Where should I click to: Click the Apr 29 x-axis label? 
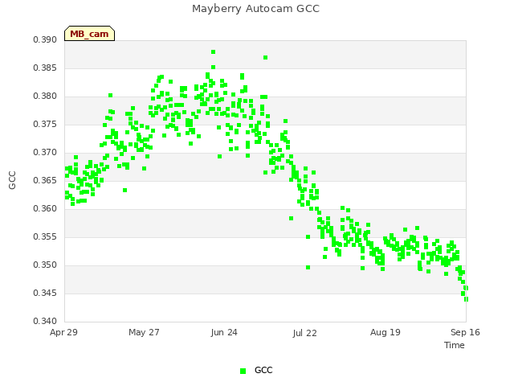coord(63,332)
